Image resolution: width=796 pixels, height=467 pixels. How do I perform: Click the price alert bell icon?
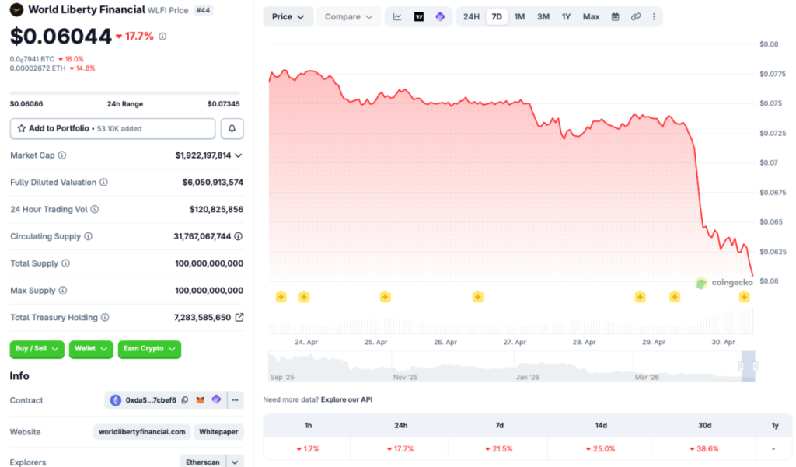232,128
